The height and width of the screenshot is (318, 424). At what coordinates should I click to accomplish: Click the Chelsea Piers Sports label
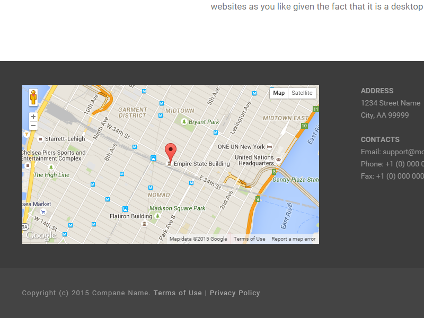click(x=54, y=155)
